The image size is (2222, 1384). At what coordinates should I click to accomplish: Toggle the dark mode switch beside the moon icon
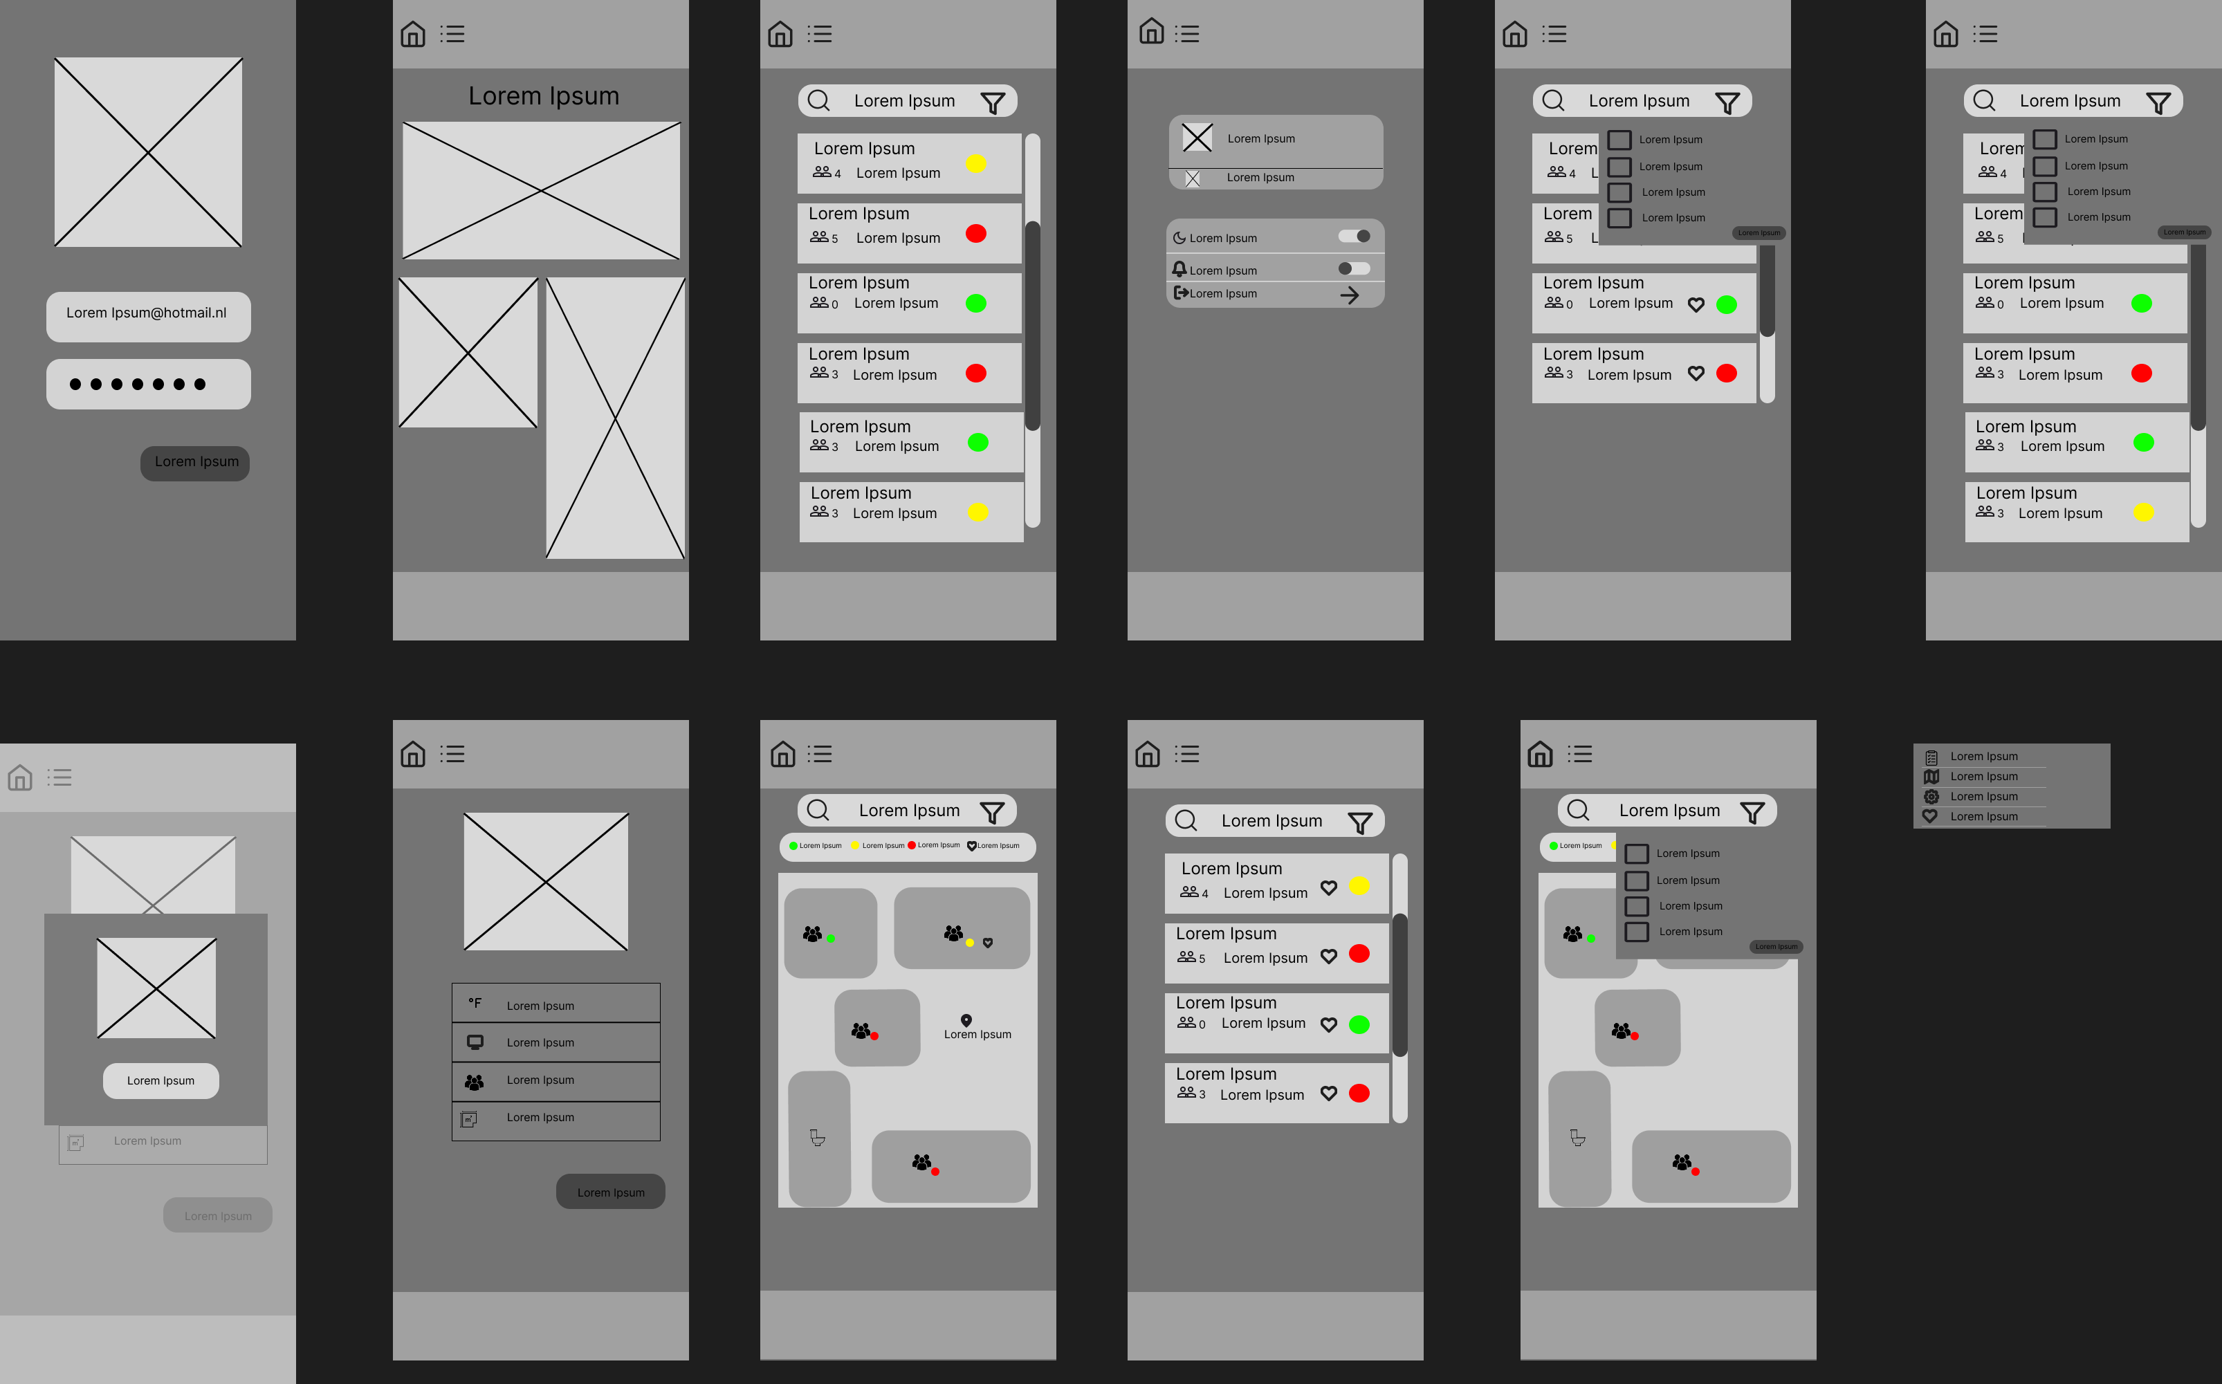1355,235
